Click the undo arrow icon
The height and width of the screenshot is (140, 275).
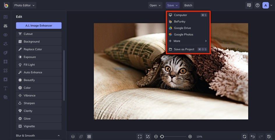point(253,137)
